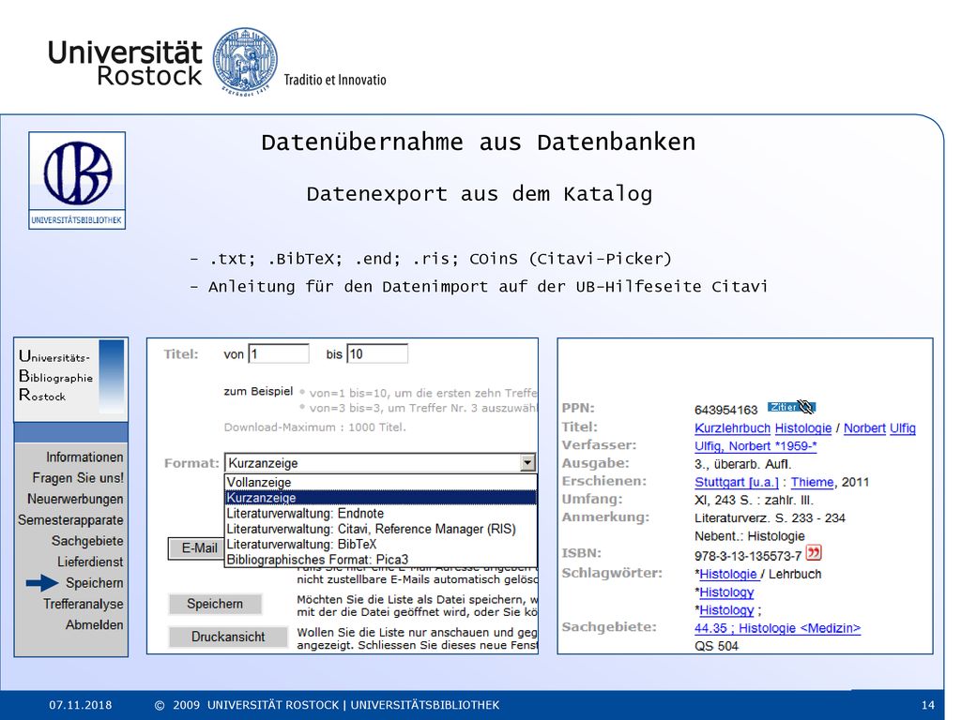Click the Universitäts-Bibliographie Rostock banner
This screenshot has height=720, width=961.
(71, 379)
